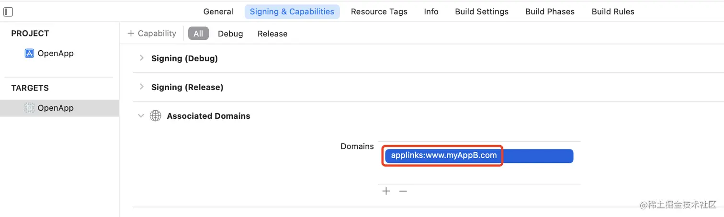This screenshot has width=724, height=217.
Task: Go to the Build Settings tab
Action: [482, 11]
